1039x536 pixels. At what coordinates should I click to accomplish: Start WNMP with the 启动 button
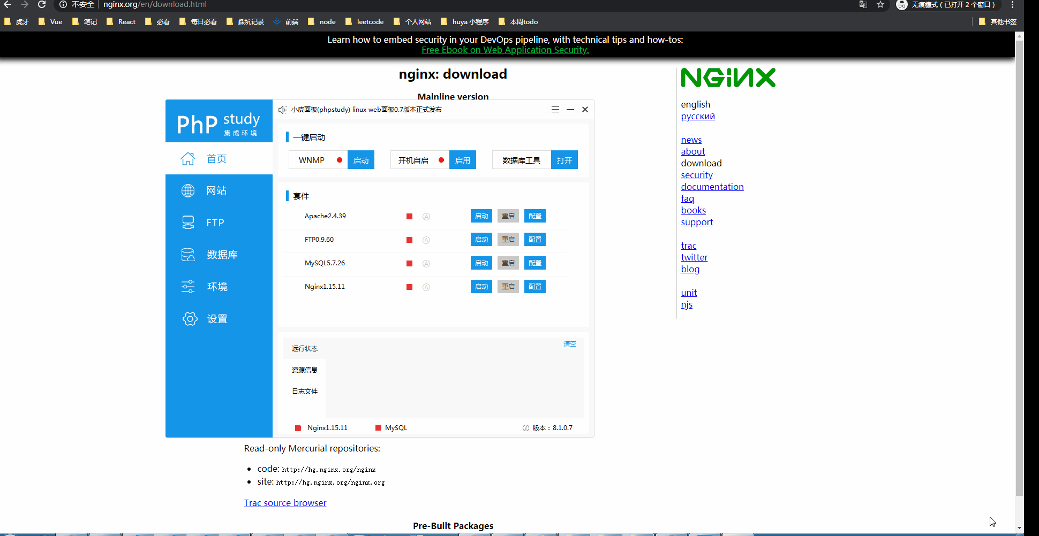[x=360, y=159]
